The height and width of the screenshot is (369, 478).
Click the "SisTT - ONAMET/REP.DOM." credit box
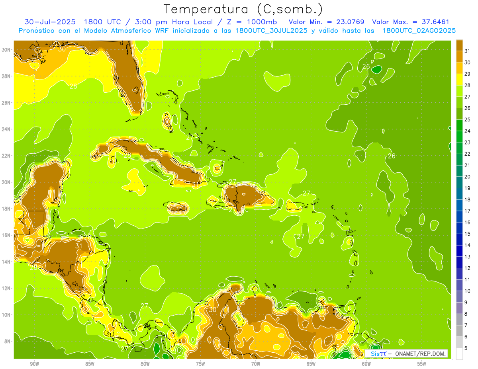[406, 353]
